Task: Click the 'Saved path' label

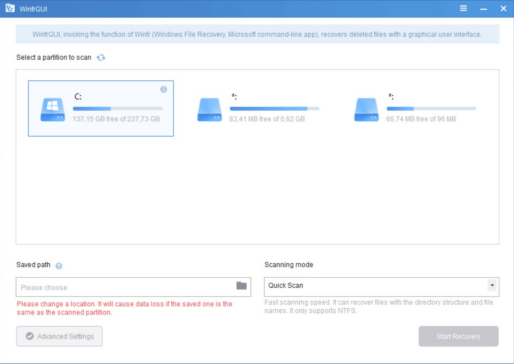Action: (x=33, y=265)
